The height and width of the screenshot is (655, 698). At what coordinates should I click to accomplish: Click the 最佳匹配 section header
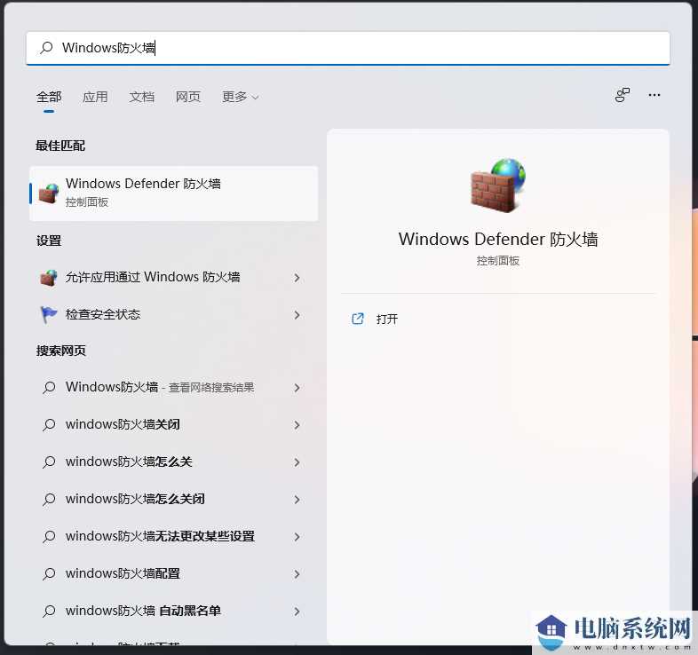pos(60,146)
